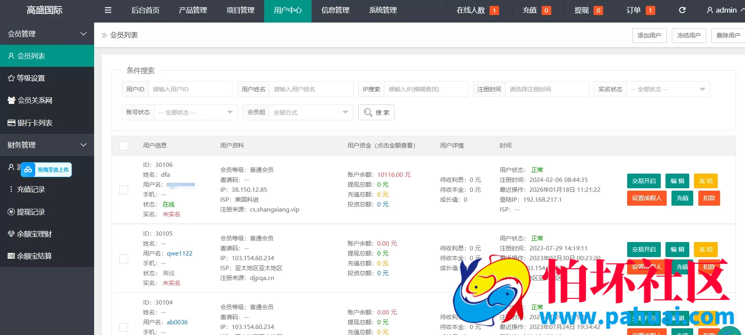745x335 pixels.
Task: Open 余额宝理财 in sidebar
Action: (47, 234)
